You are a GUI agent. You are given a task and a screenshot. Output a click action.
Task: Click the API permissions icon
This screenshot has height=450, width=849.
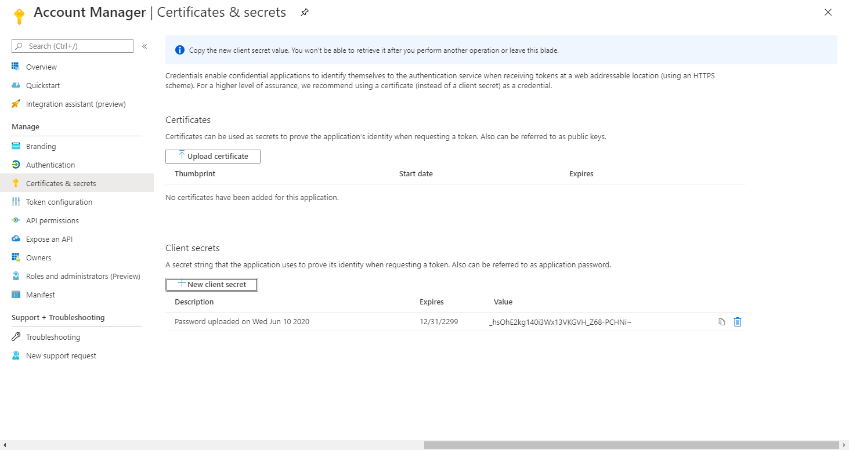click(x=16, y=220)
